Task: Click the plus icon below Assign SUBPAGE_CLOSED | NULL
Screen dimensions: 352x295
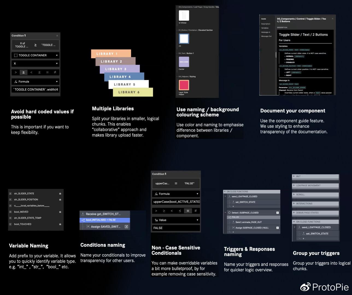Action: [x=233, y=232]
